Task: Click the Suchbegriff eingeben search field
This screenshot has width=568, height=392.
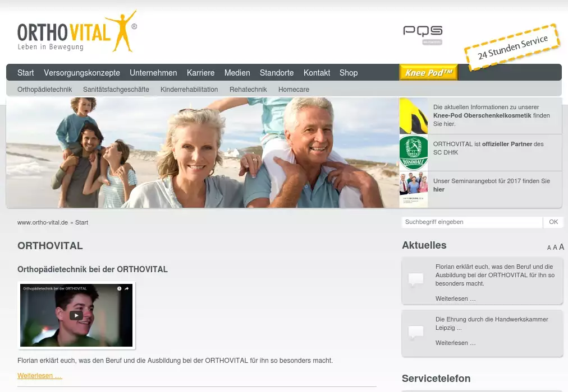Action: point(471,222)
